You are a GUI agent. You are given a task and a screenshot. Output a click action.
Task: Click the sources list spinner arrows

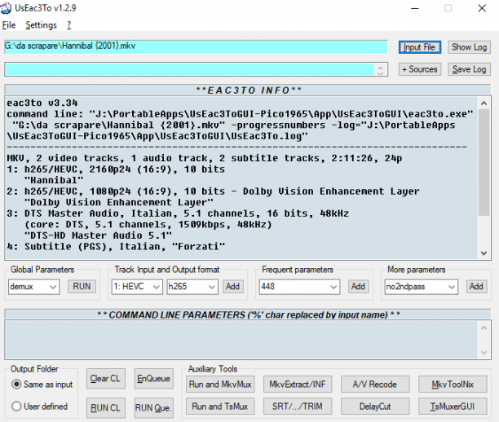coord(380,69)
